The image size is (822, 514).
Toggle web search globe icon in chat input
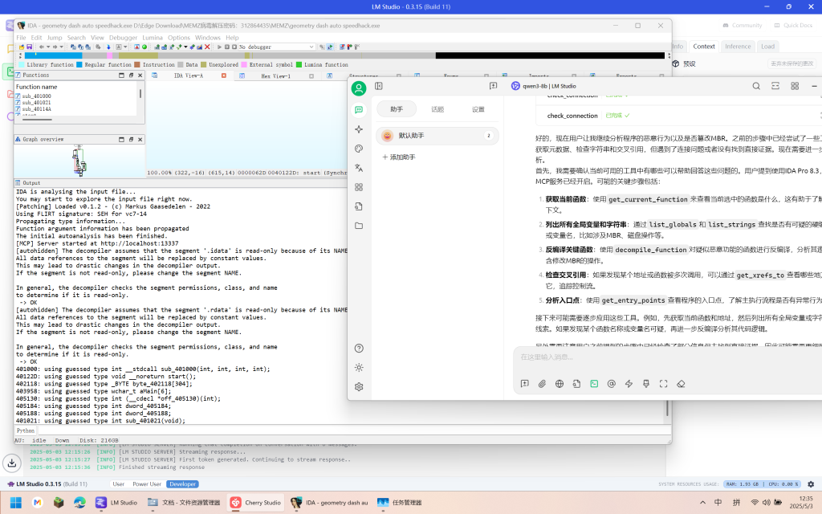pos(560,384)
